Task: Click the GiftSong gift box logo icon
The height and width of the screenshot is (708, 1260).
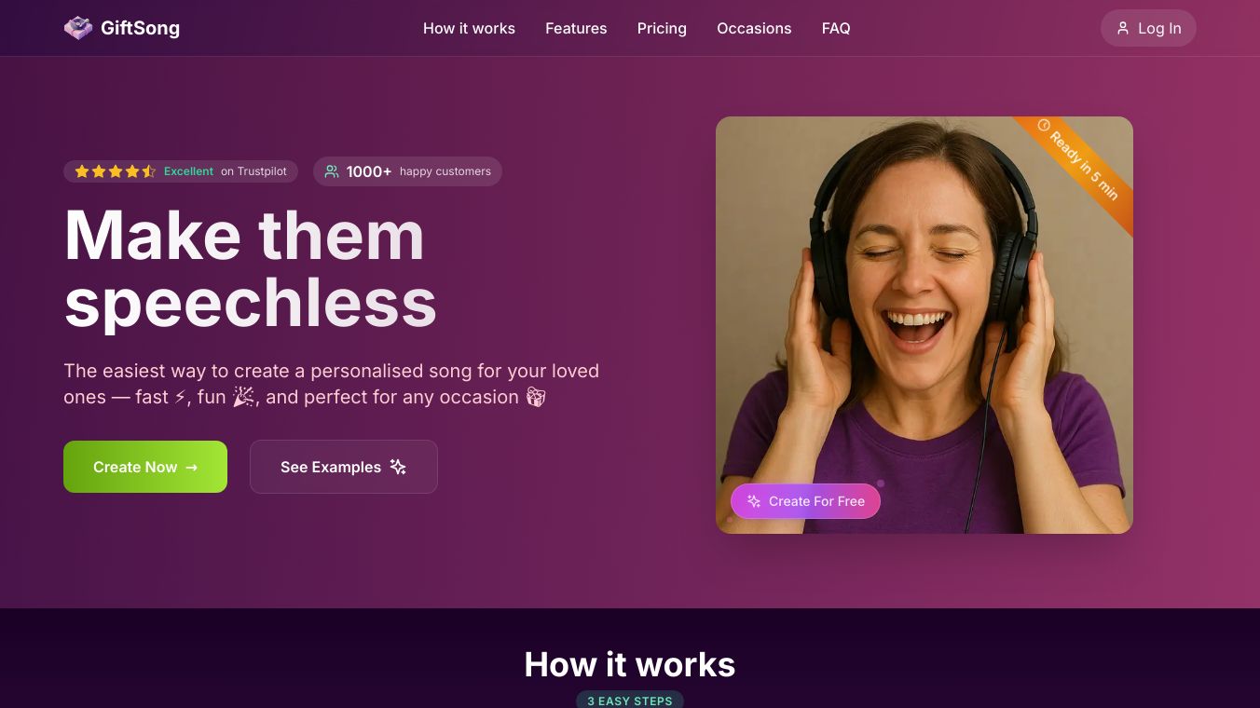Action: click(x=78, y=28)
